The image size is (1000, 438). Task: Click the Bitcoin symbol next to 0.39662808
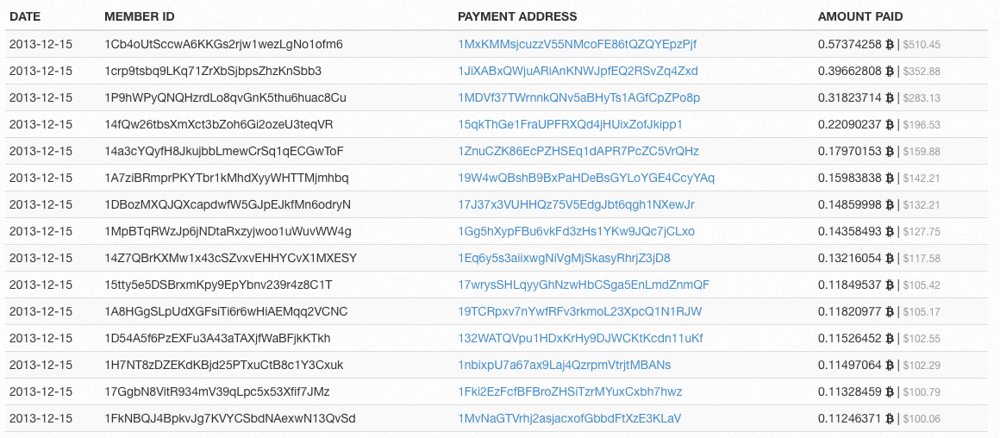[889, 72]
